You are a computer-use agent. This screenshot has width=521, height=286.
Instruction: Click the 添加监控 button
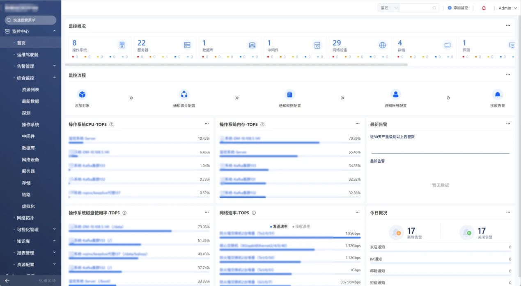click(458, 8)
